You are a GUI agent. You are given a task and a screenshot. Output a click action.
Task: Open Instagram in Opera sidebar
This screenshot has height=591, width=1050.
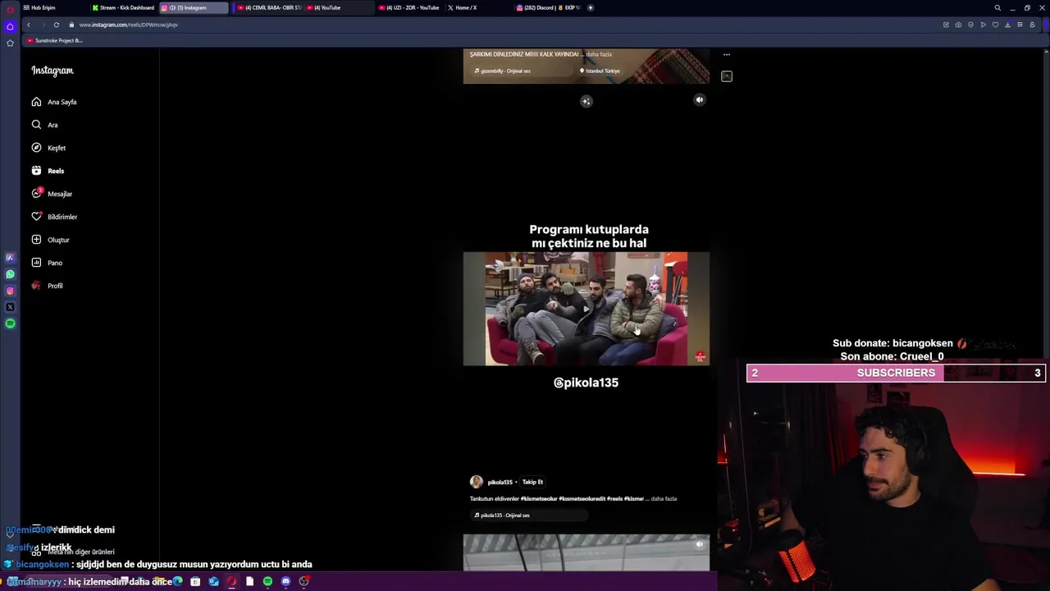point(10,291)
